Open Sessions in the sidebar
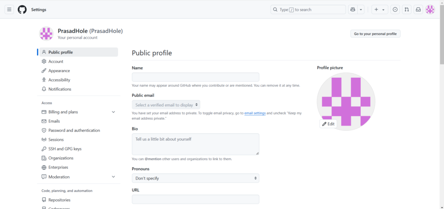Image resolution: width=444 pixels, height=209 pixels. pyautogui.click(x=56, y=139)
